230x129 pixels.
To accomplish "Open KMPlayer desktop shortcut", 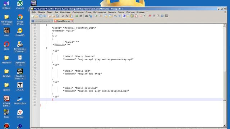I will 6,5.
